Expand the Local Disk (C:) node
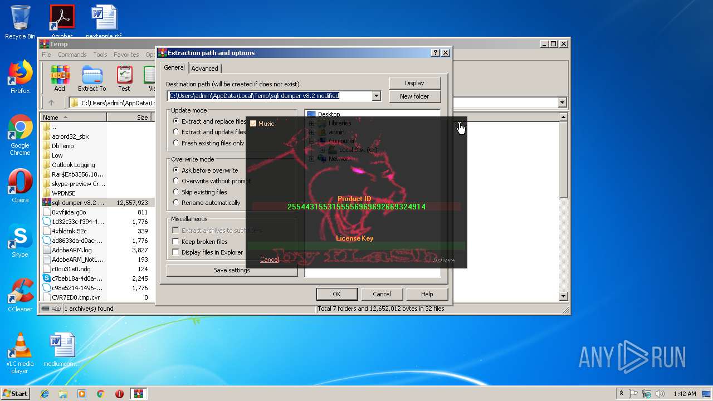 click(321, 150)
